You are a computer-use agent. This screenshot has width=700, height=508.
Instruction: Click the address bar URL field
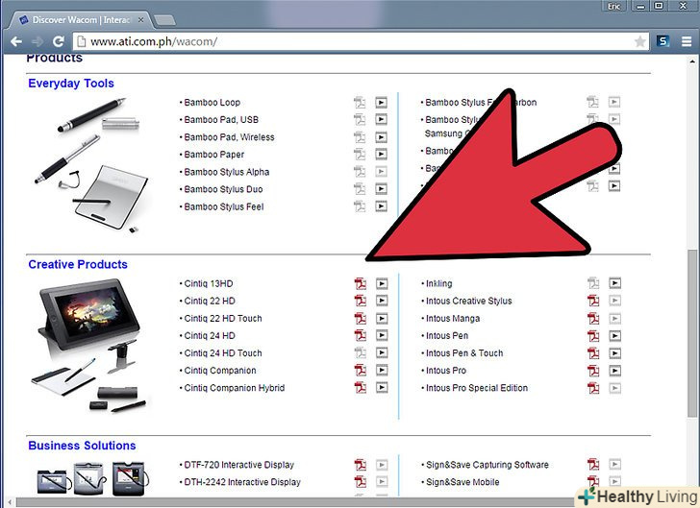[x=361, y=41]
